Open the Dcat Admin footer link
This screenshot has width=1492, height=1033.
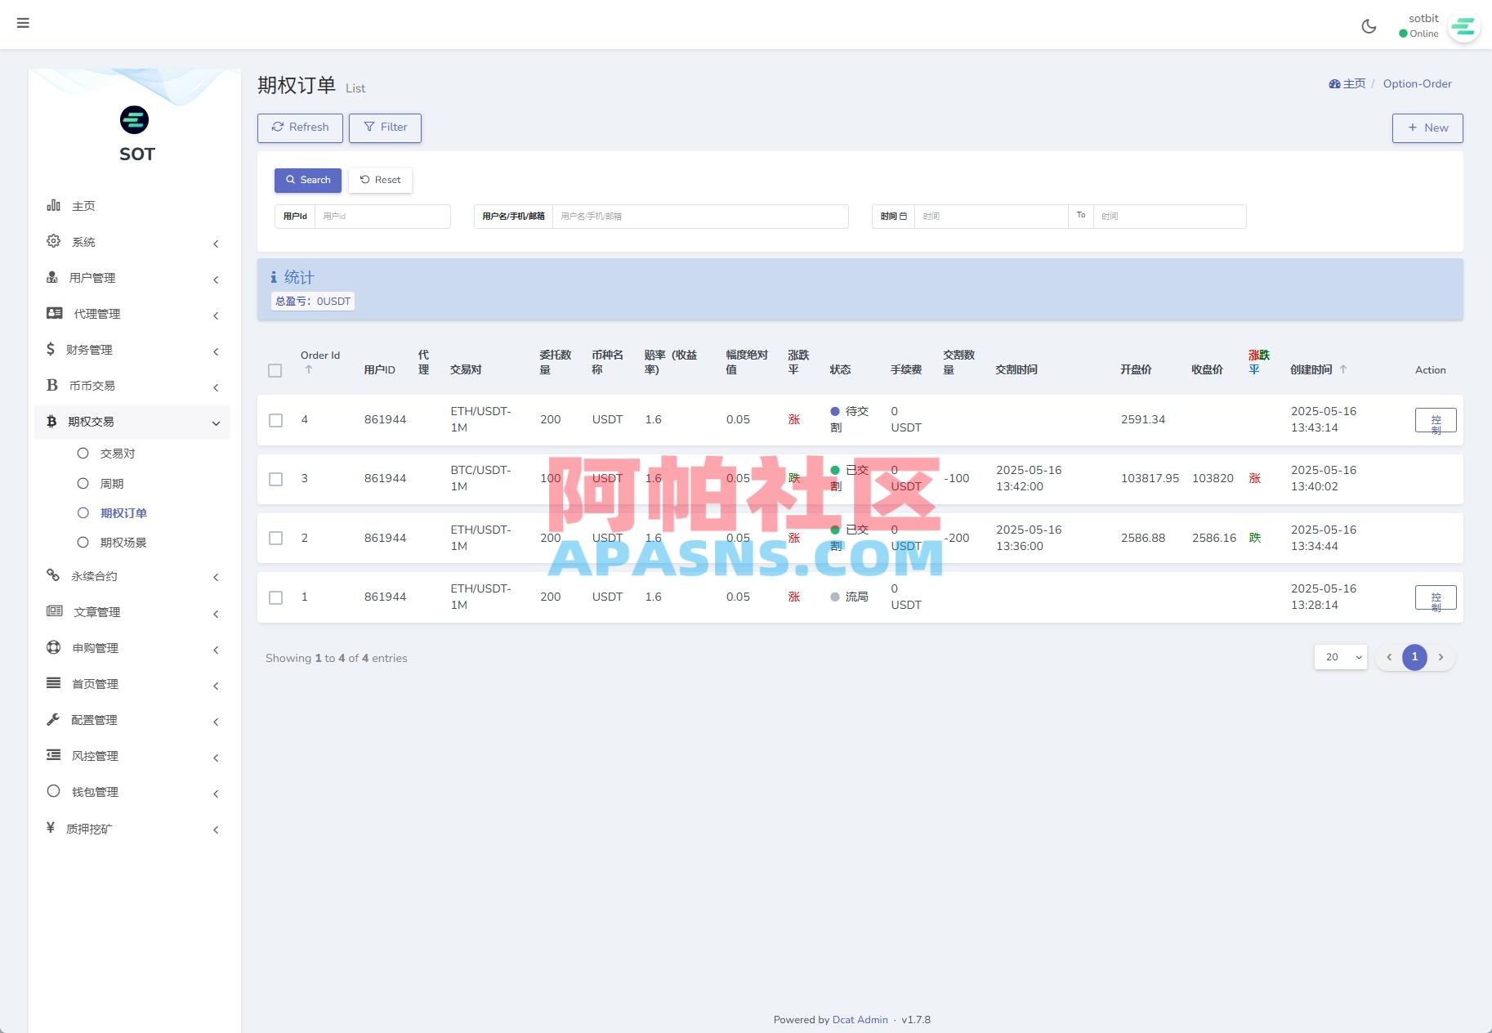pos(859,1019)
